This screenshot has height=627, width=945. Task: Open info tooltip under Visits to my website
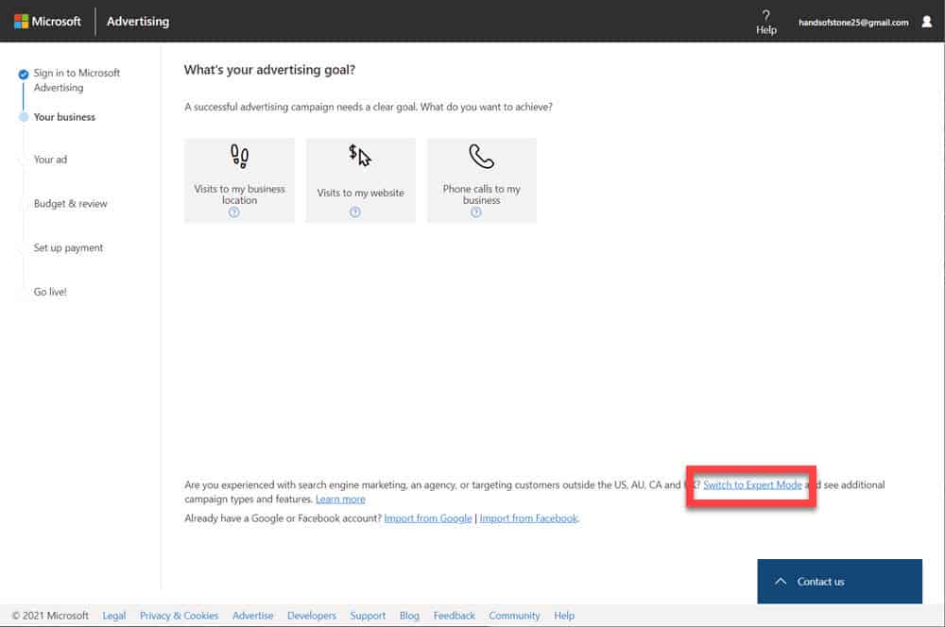pyautogui.click(x=355, y=212)
